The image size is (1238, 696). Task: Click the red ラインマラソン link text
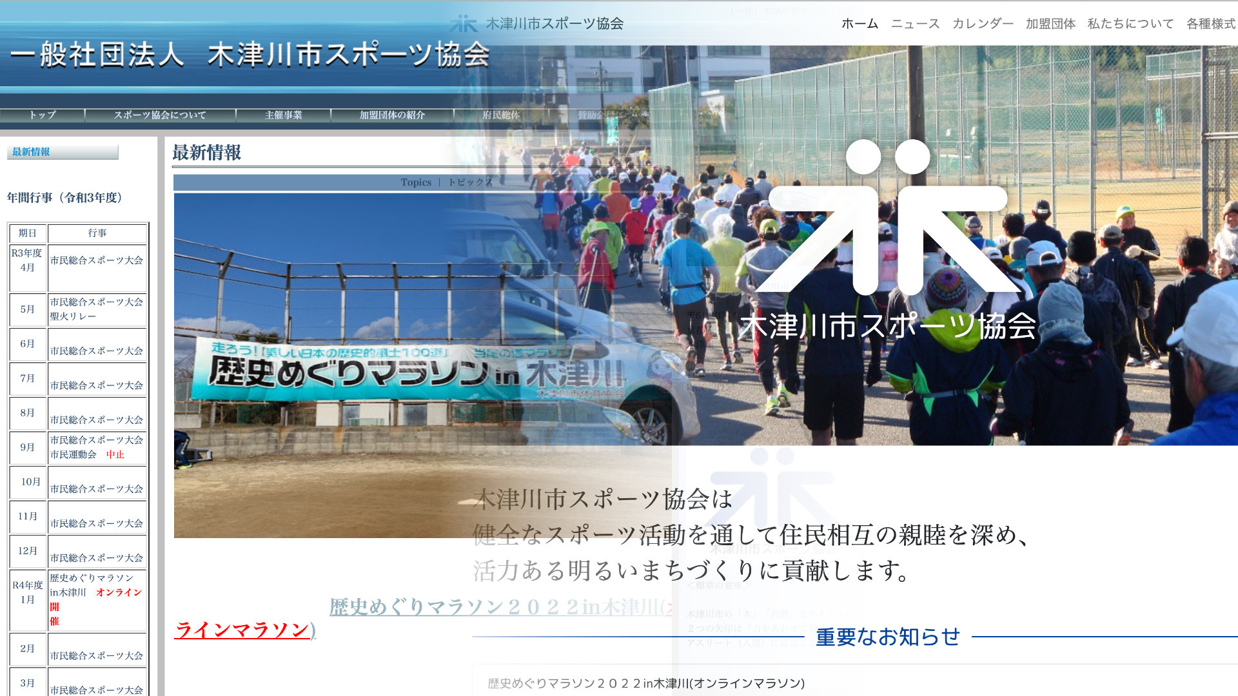click(x=242, y=630)
